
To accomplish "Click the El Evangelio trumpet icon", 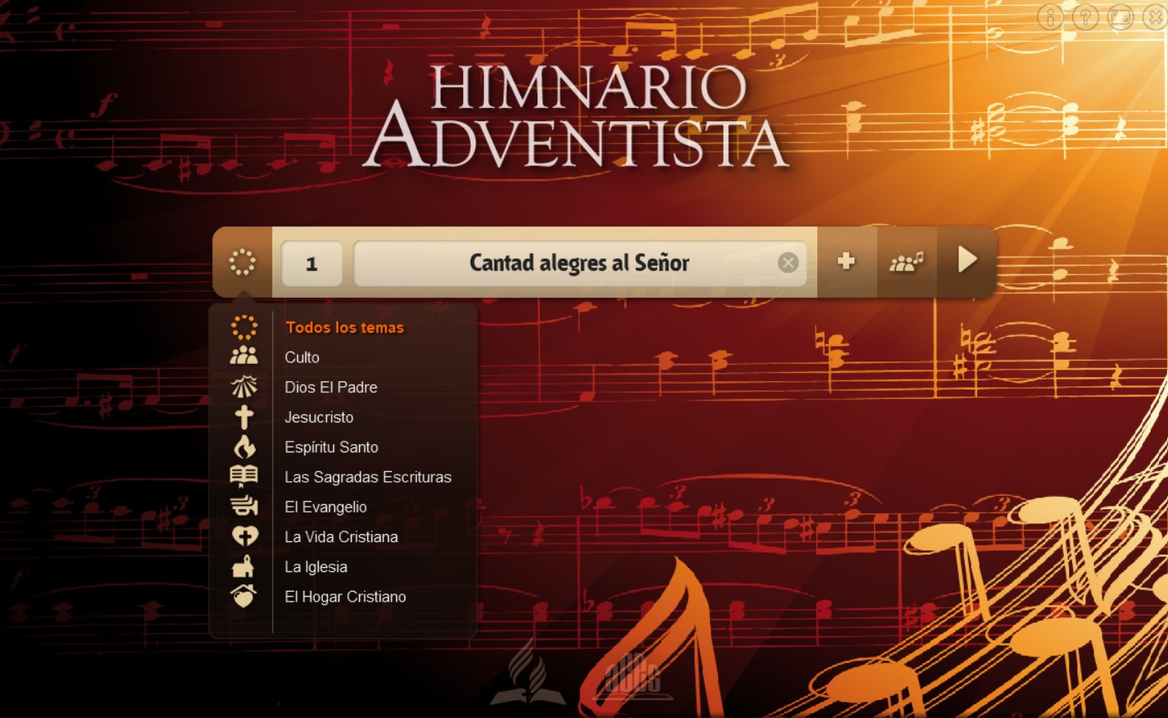I will click(x=244, y=506).
